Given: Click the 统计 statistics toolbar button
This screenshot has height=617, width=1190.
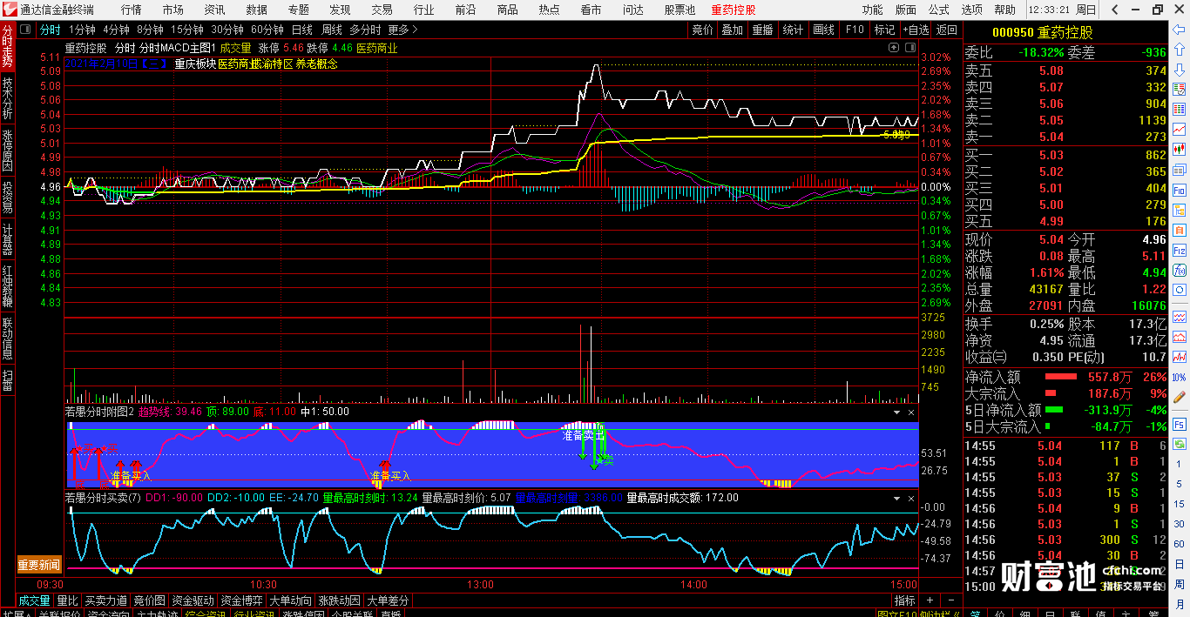Looking at the screenshot, I should pyautogui.click(x=793, y=30).
